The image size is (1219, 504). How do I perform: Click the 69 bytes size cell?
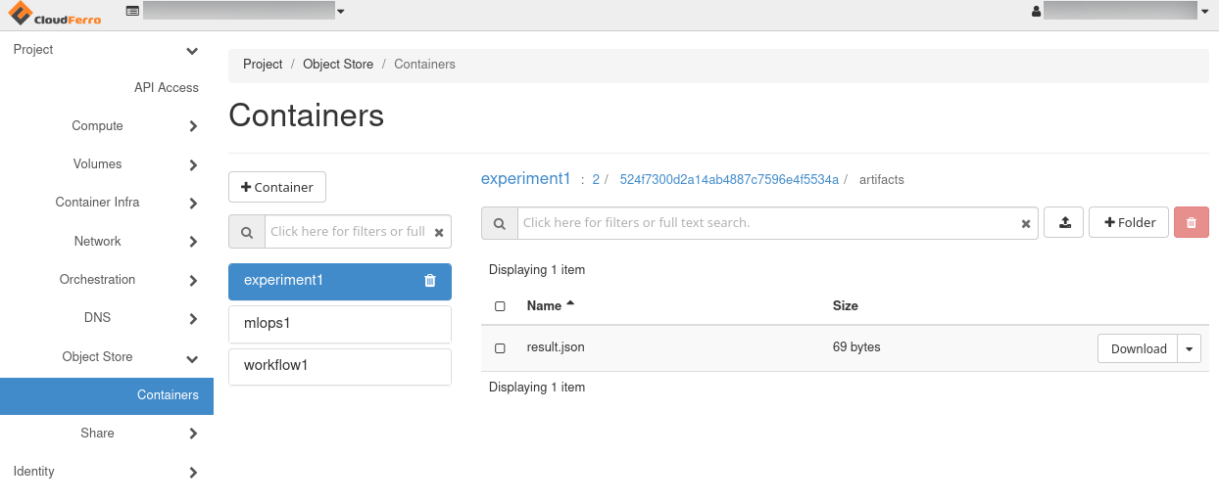(x=856, y=347)
